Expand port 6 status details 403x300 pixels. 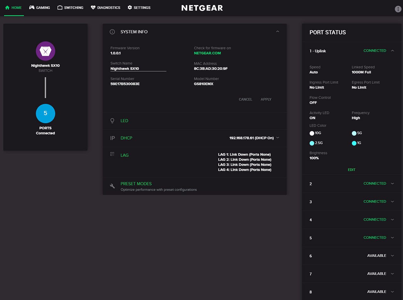point(392,256)
